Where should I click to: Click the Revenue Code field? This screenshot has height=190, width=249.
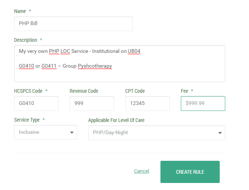(x=92, y=104)
